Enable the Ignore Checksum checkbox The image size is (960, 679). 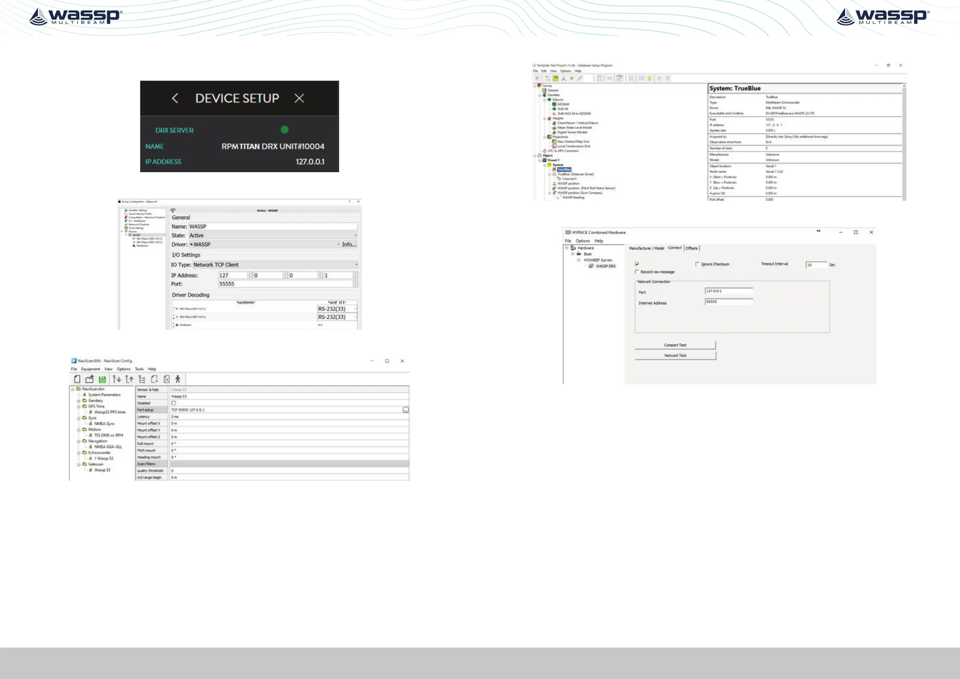697,264
